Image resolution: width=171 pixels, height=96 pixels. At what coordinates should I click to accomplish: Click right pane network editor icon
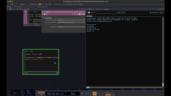pos(89,9)
